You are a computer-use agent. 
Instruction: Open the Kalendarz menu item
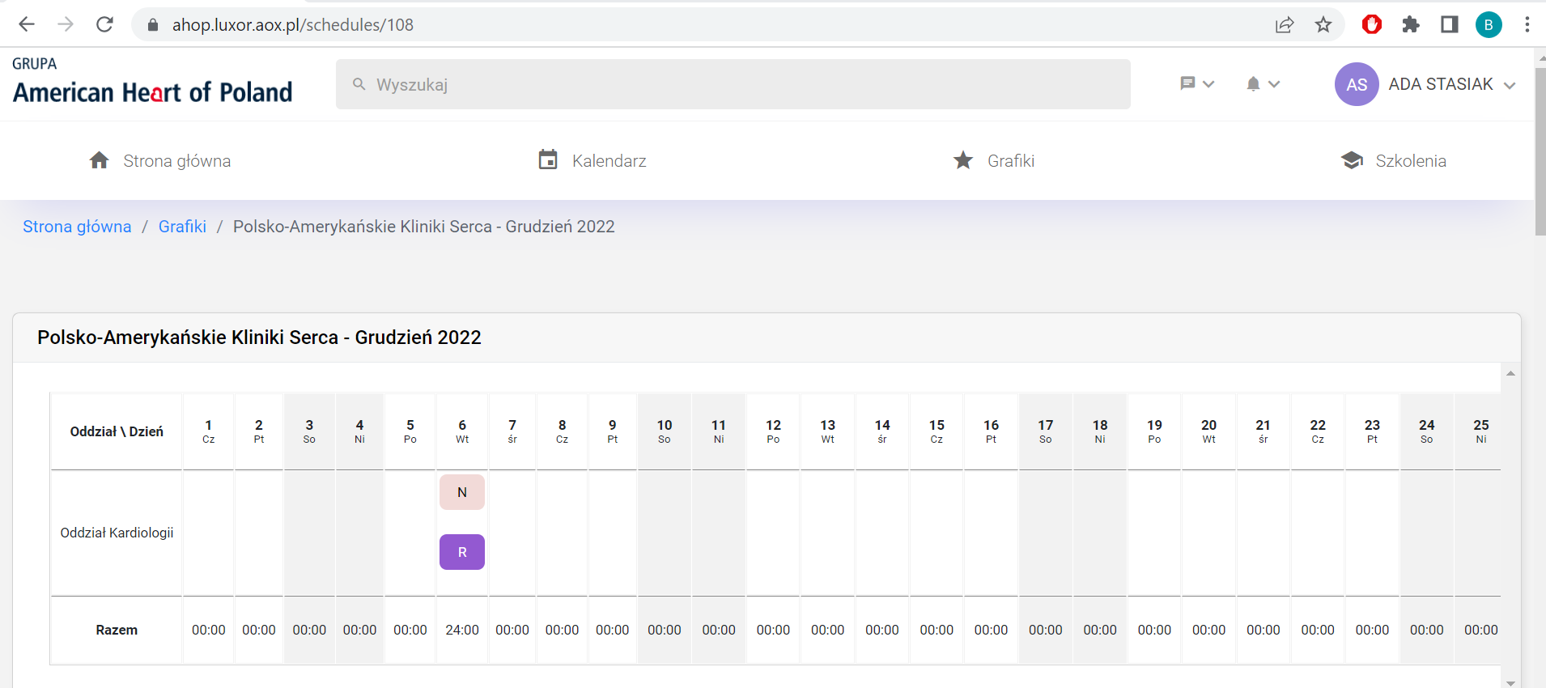(592, 160)
